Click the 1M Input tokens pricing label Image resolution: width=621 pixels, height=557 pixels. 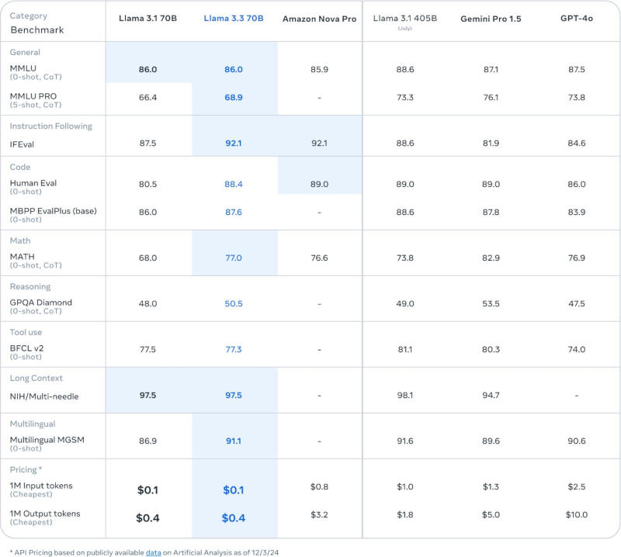click(41, 486)
